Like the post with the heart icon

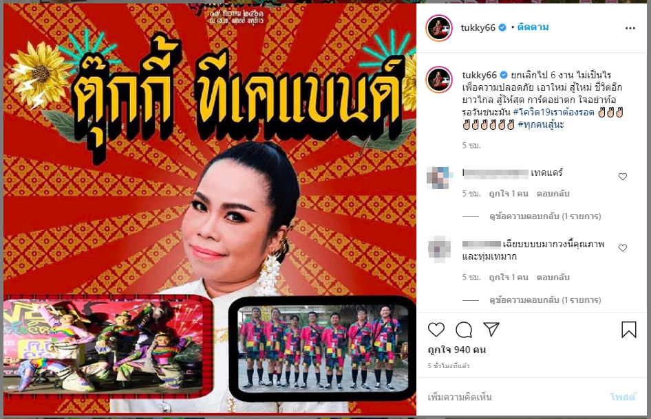point(436,330)
